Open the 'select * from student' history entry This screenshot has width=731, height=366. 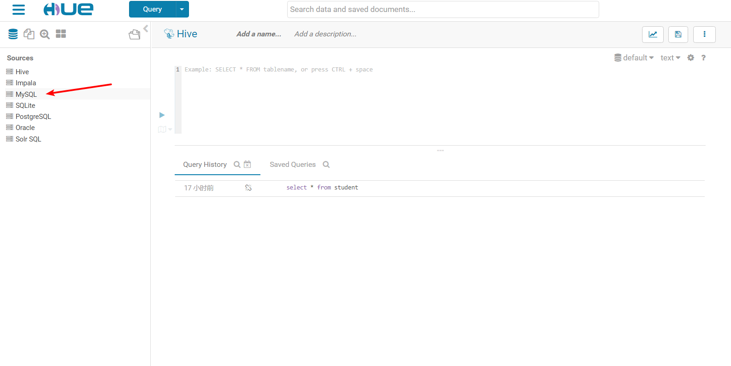pos(322,188)
